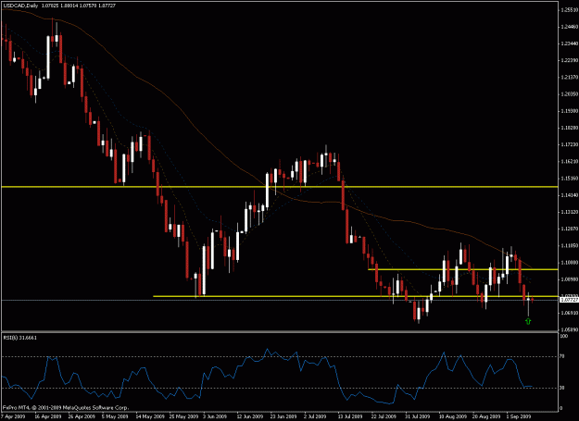
Task: Click the RSI 70 dashed level line
Action: coord(280,356)
